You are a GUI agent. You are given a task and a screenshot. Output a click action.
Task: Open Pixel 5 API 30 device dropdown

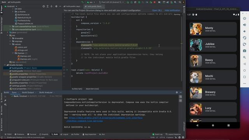click(111, 2)
